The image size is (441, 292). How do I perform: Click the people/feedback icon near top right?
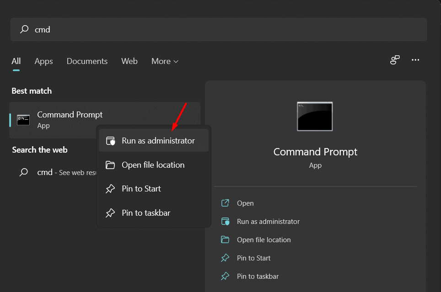(395, 60)
